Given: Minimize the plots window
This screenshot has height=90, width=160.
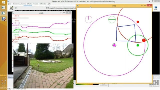Looking at the screenshot, I should coord(61,13).
